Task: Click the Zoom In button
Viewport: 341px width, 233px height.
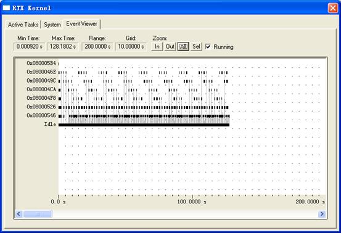Action: [157, 46]
